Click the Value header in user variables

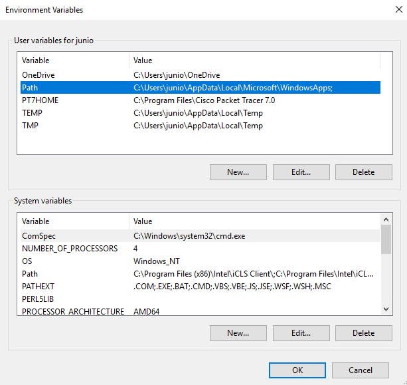click(x=255, y=61)
